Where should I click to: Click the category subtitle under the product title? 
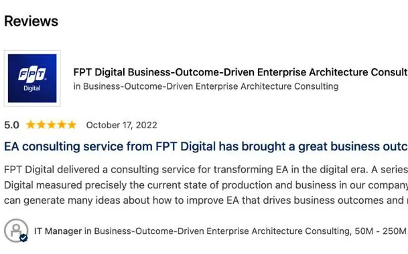point(206,86)
